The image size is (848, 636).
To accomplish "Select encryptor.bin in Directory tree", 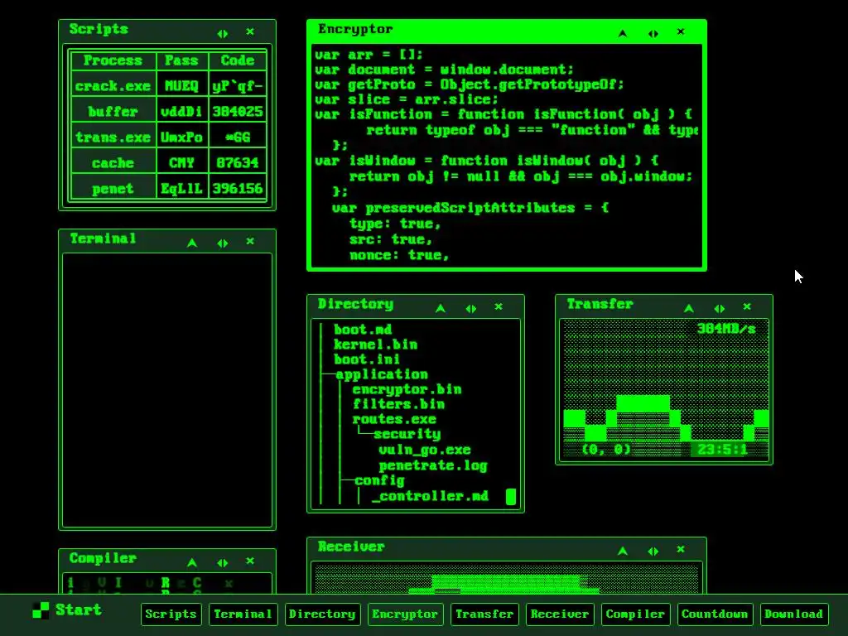I will (x=407, y=389).
